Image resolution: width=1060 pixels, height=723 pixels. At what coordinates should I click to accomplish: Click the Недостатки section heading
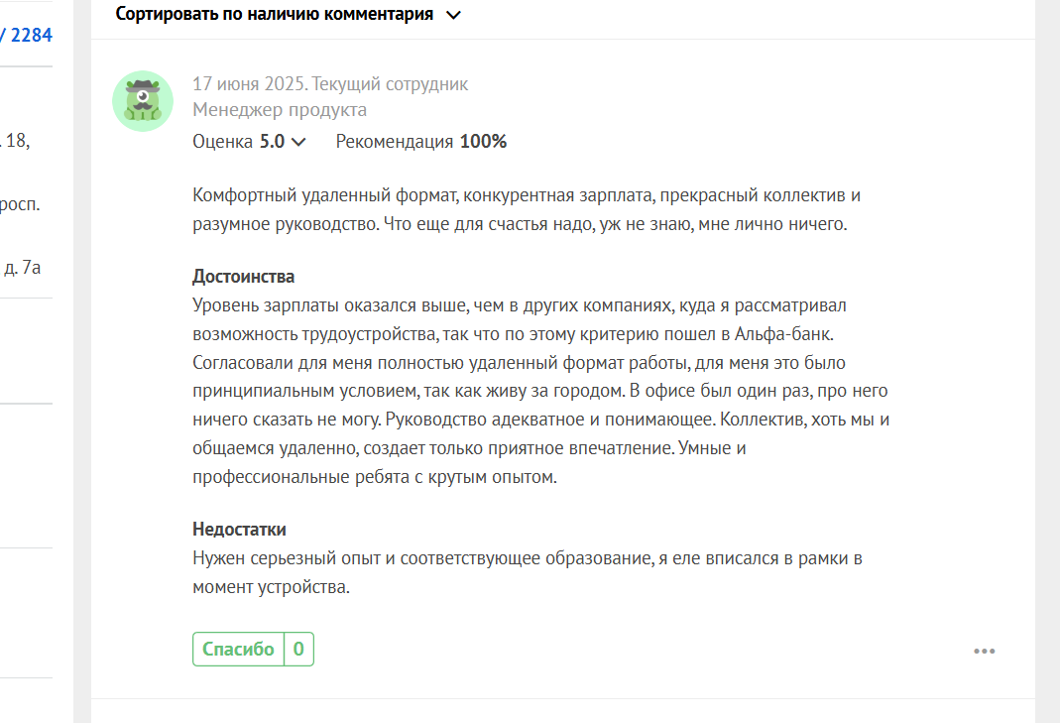click(x=239, y=529)
